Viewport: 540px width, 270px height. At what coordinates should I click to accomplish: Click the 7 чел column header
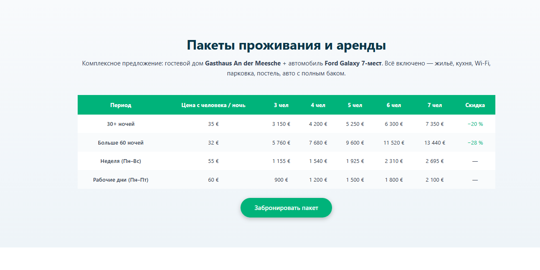click(x=434, y=105)
